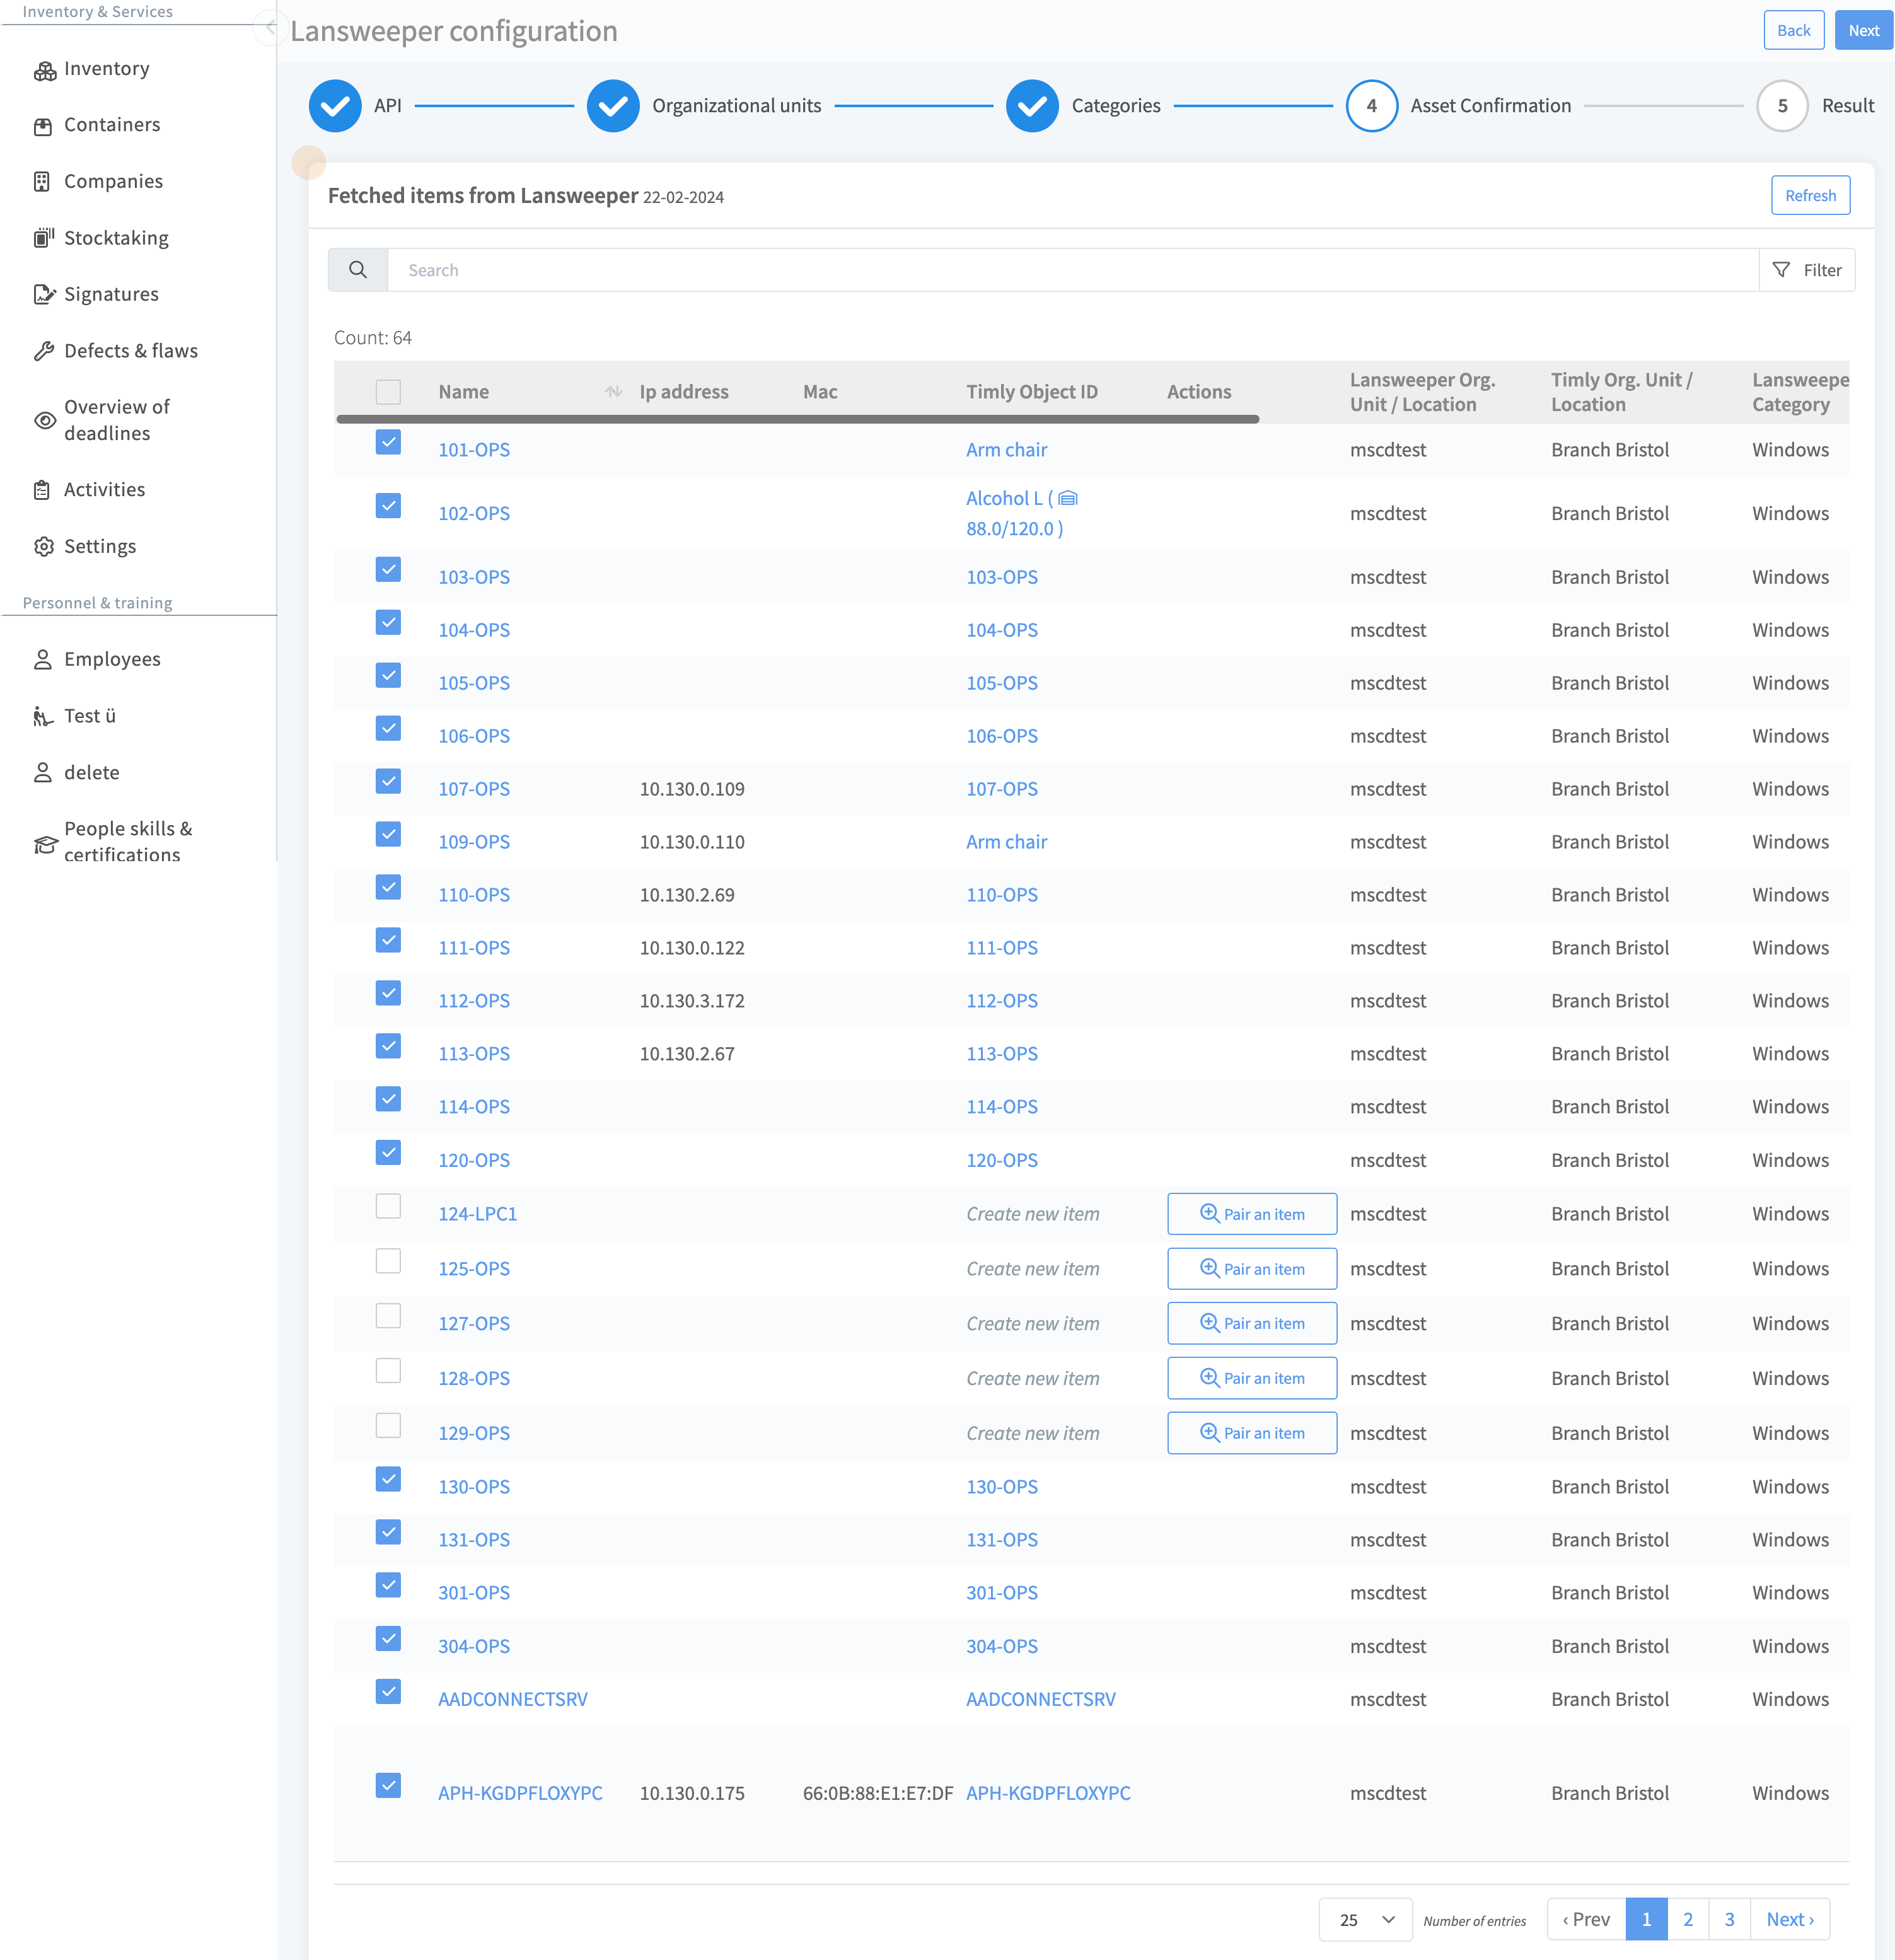Click the Employees person icon

[x=43, y=659]
